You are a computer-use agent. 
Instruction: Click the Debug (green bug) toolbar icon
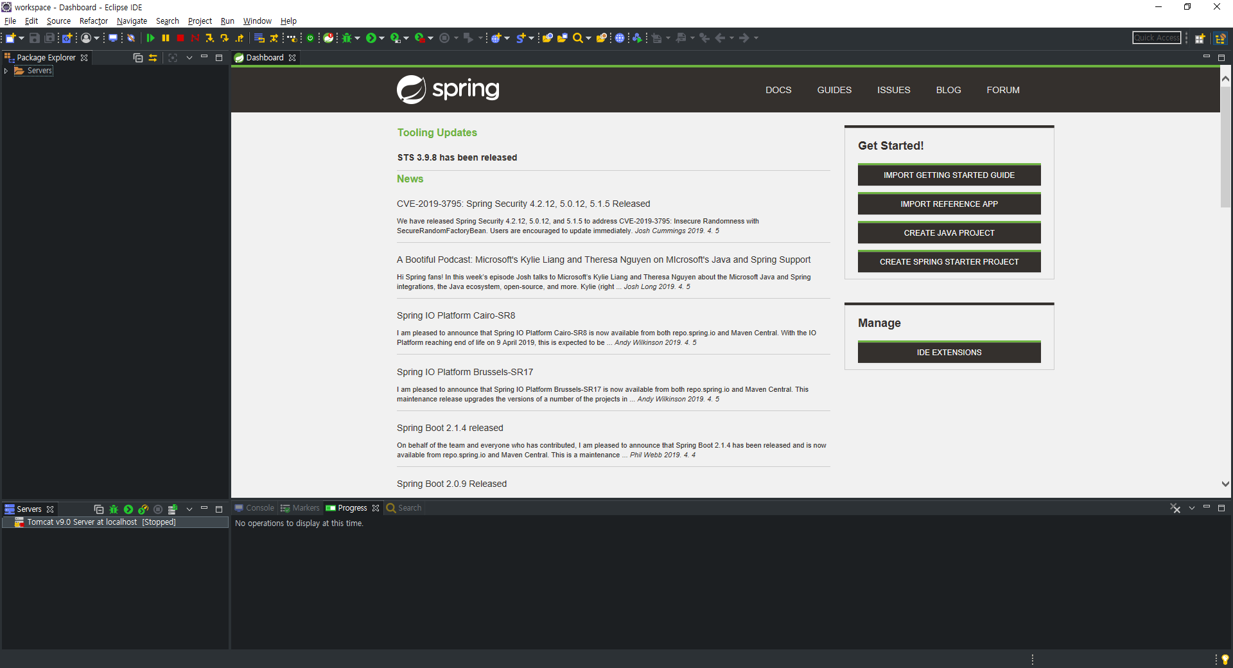[x=347, y=38]
